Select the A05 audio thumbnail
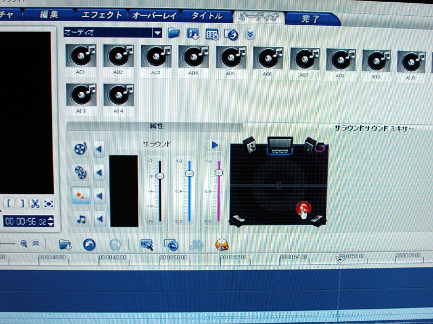This screenshot has width=433, height=324. click(231, 58)
